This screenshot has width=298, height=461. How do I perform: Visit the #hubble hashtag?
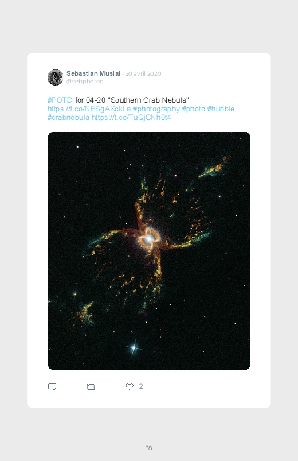pos(221,109)
